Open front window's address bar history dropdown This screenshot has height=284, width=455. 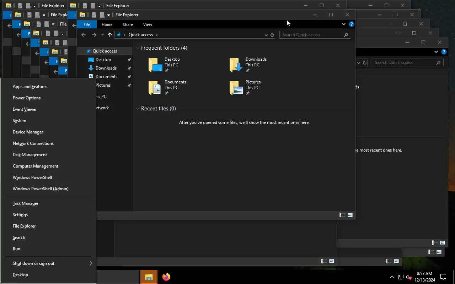point(266,35)
